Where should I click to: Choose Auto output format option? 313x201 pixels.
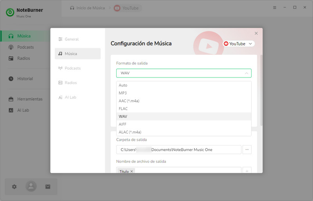pyautogui.click(x=184, y=85)
